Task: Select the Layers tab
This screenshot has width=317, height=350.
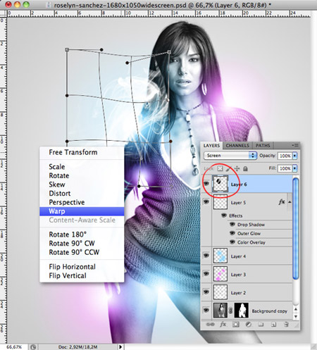Action: (211, 146)
